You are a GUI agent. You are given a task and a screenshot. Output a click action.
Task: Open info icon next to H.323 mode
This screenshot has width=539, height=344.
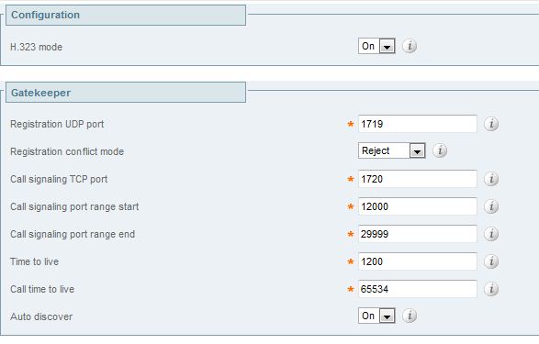tap(410, 46)
